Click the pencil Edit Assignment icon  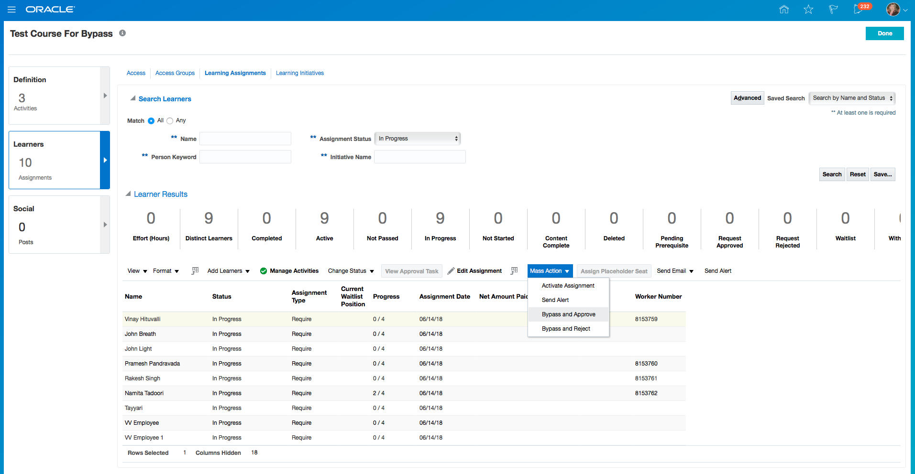pyautogui.click(x=451, y=271)
